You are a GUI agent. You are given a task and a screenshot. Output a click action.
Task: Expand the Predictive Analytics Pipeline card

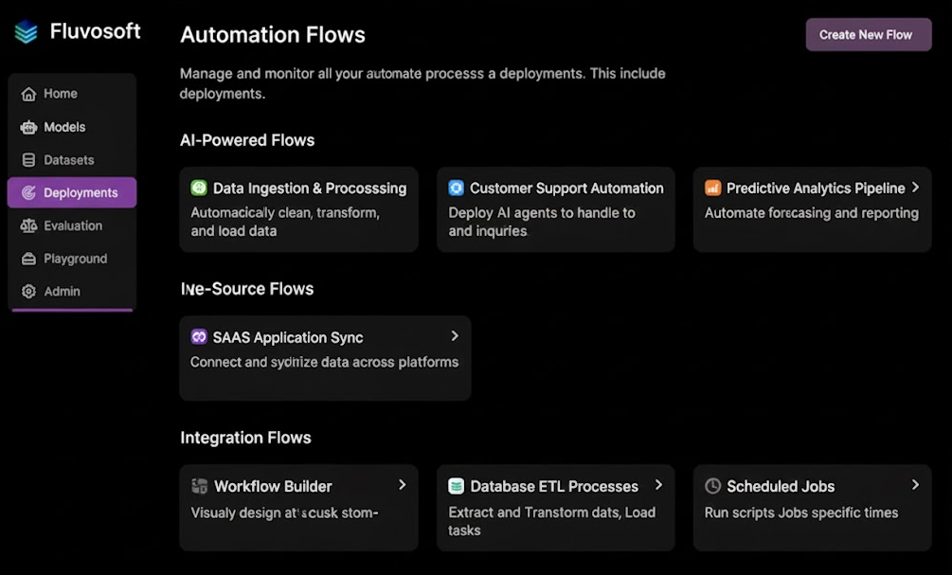tap(913, 188)
